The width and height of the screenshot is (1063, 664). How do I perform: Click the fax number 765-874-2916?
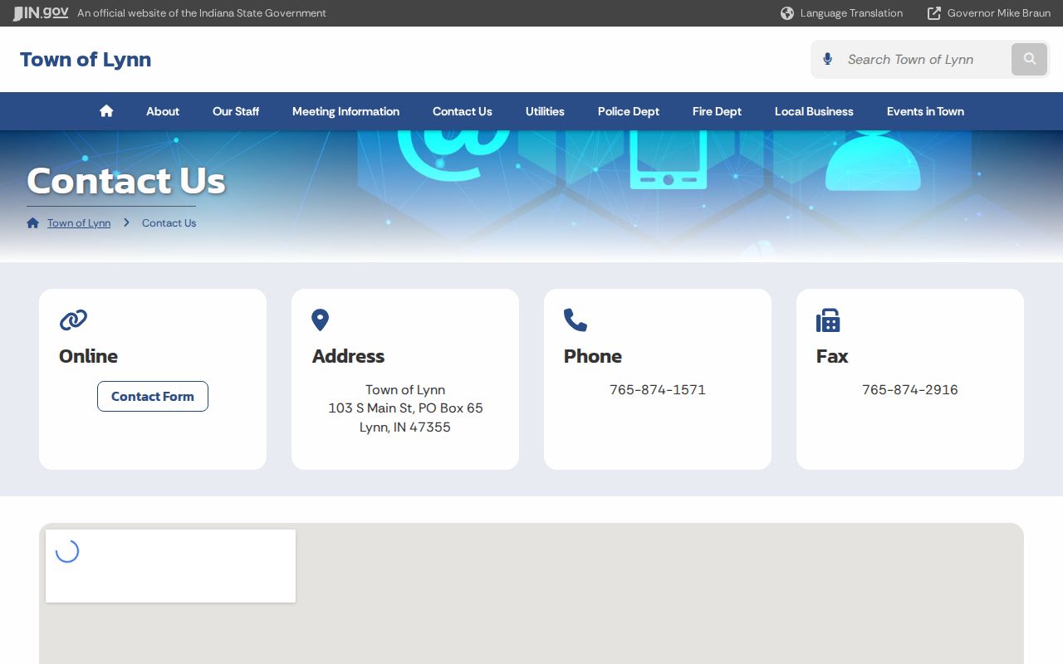coord(910,389)
